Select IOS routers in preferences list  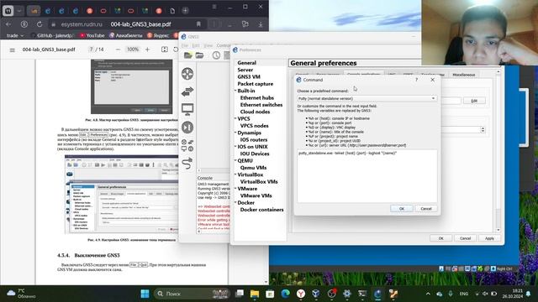254,140
